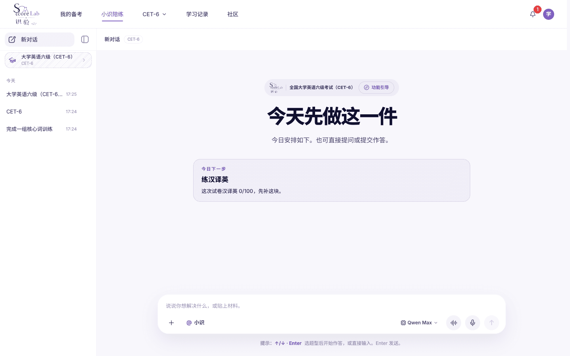Screen dimensions: 570x356
Task: Expand the 大学英语六级 exam selector card
Action: coord(48,60)
